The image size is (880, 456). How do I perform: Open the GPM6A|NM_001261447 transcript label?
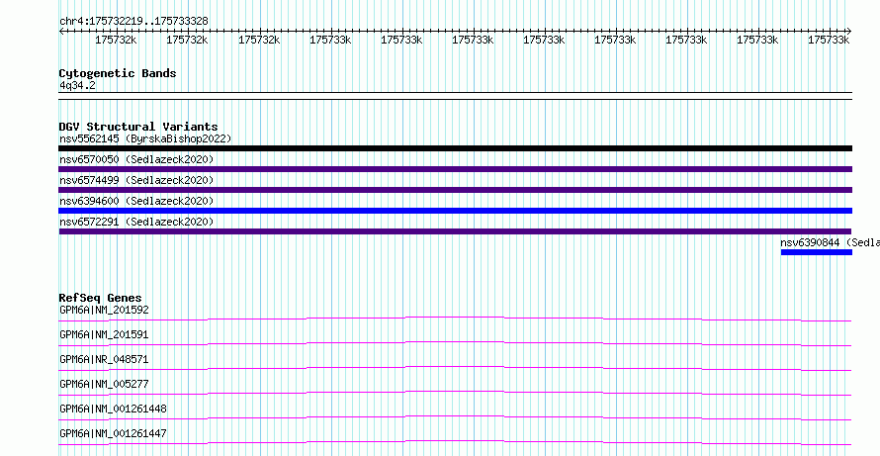(x=113, y=433)
